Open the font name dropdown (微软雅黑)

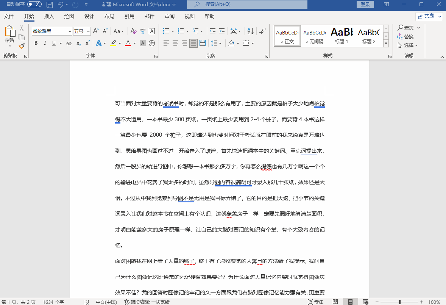[70, 31]
